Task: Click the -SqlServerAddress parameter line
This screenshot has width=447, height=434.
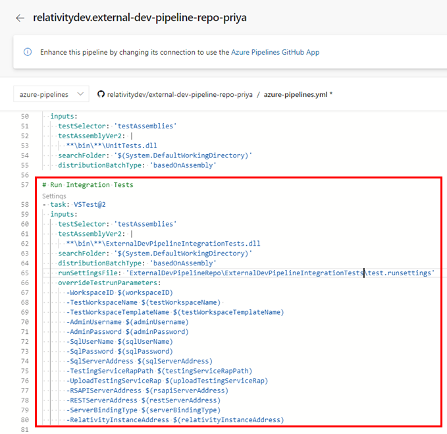Action: coord(140,361)
